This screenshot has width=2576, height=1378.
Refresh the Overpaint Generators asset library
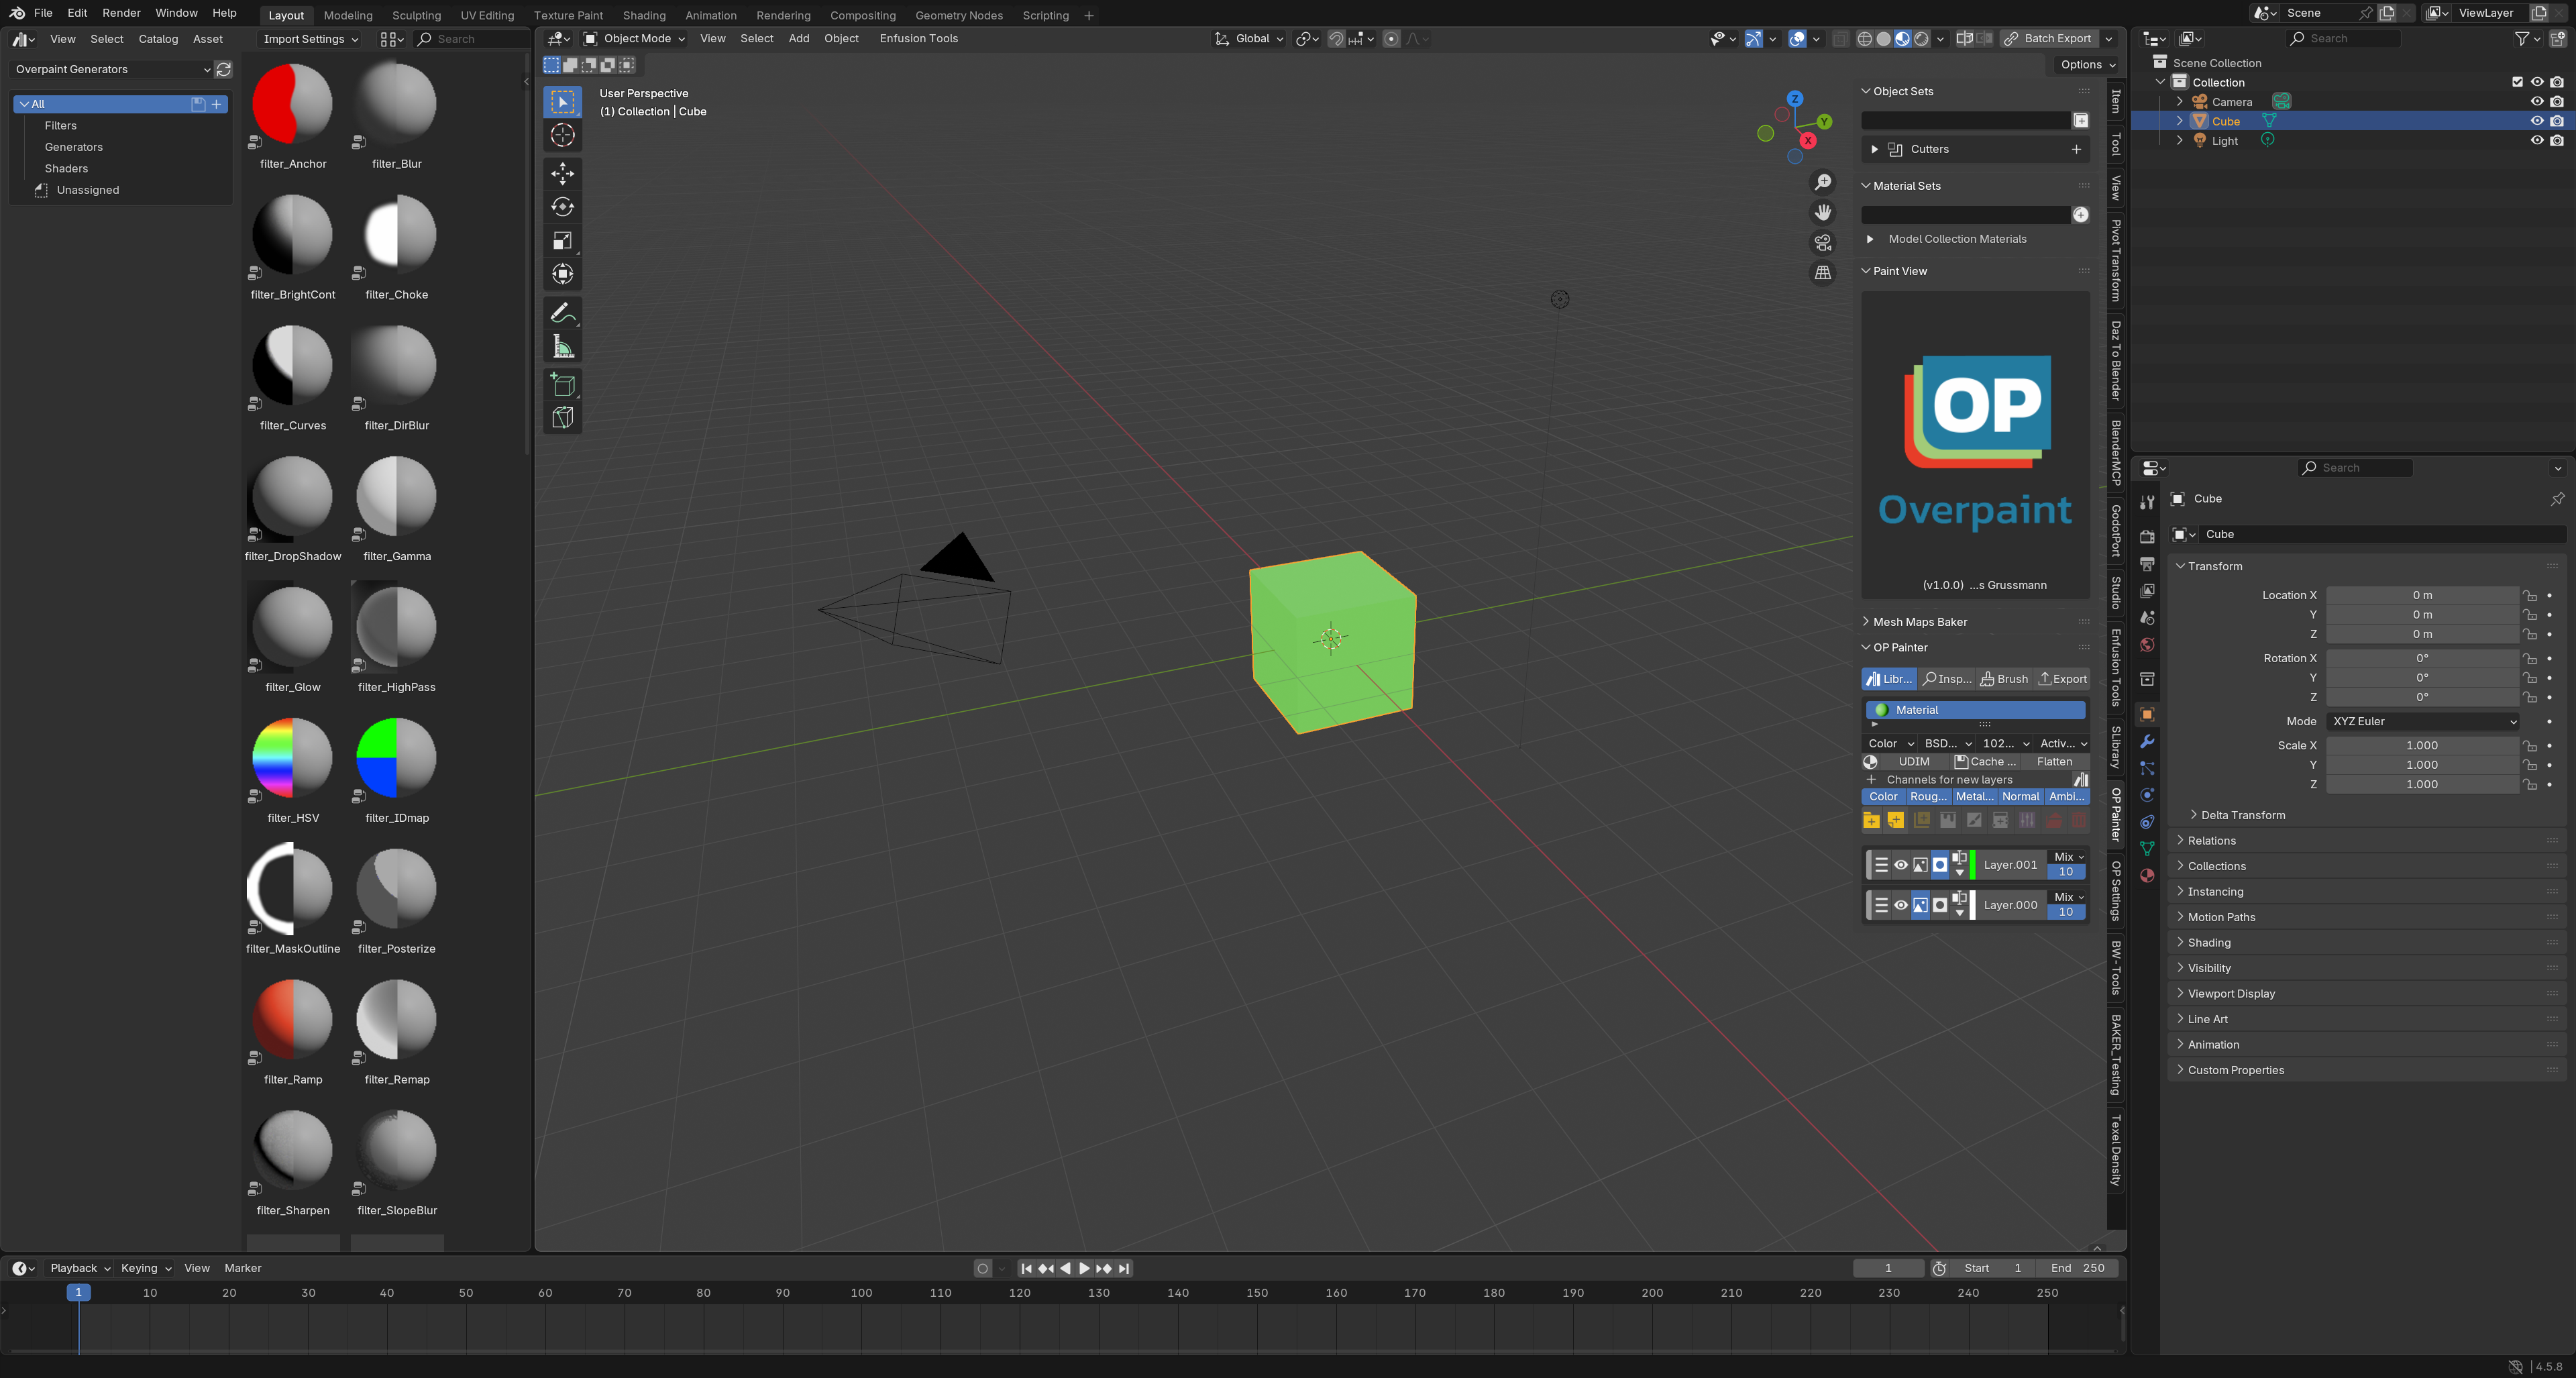click(224, 69)
